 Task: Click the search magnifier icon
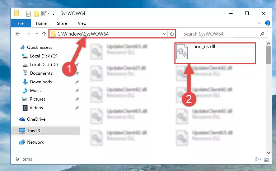[262, 34]
